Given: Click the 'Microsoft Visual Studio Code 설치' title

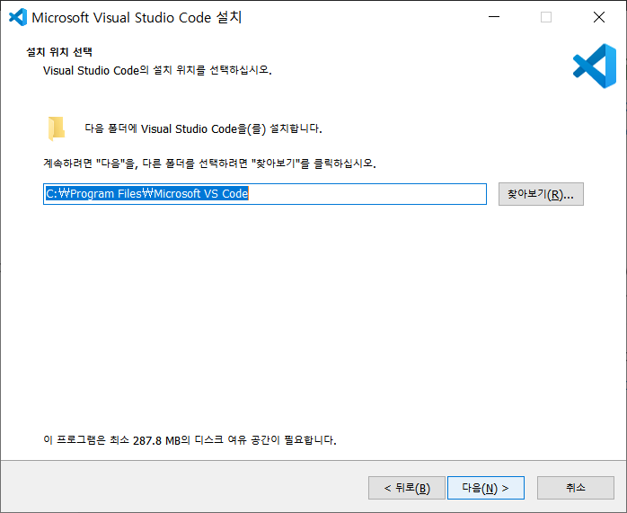Looking at the screenshot, I should [137, 18].
